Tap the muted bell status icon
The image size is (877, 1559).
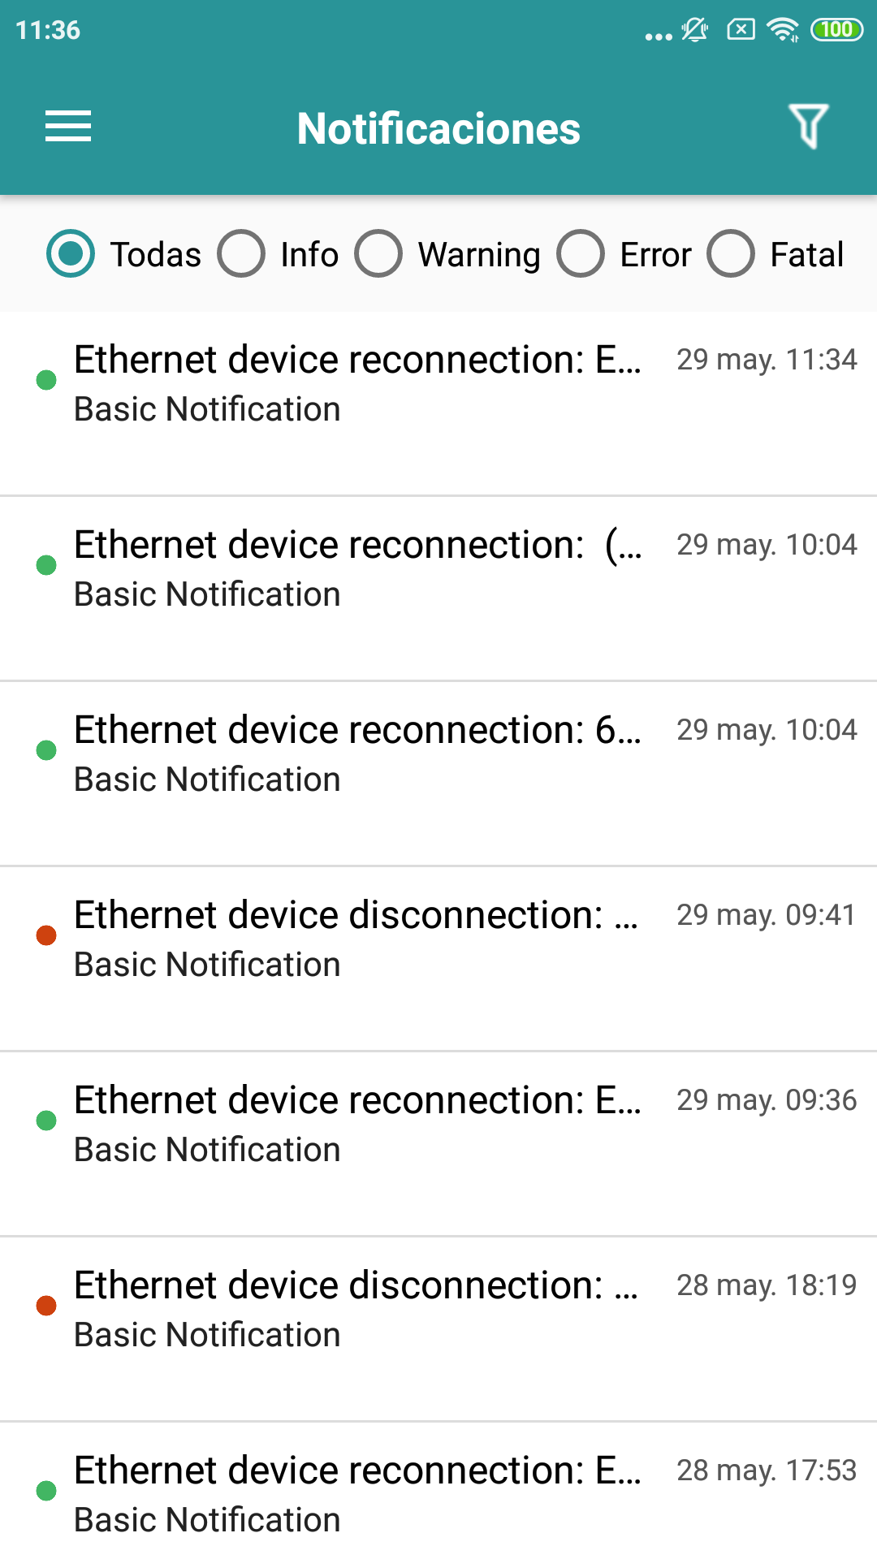[695, 31]
